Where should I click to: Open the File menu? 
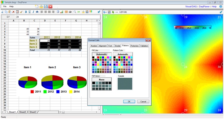coord(5,6)
